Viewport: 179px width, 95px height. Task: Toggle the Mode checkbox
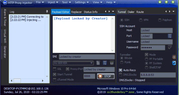tap(146, 55)
